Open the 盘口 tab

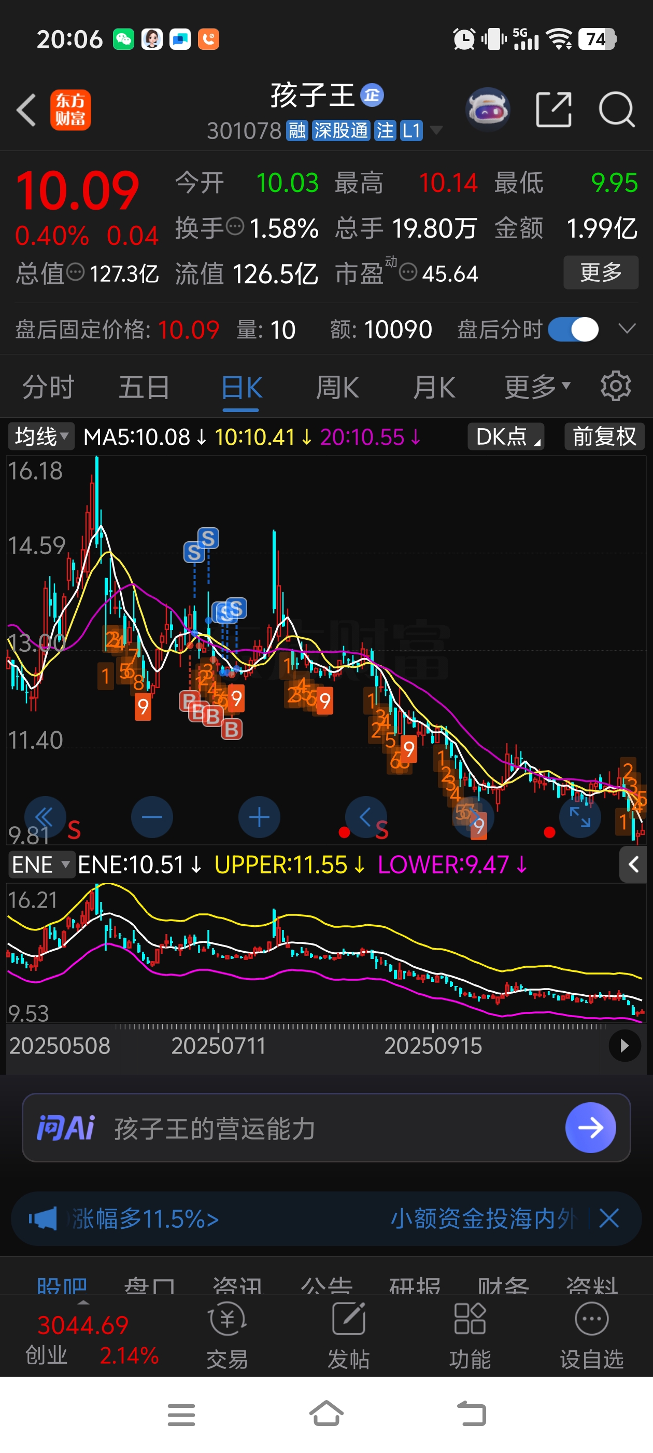150,1285
